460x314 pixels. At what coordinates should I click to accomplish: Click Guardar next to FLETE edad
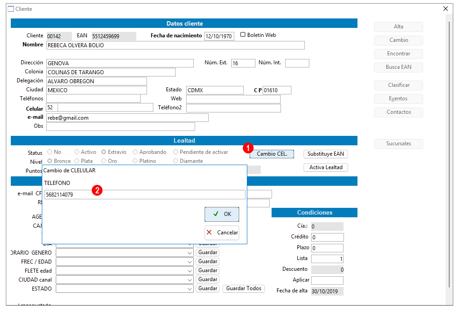(x=207, y=270)
